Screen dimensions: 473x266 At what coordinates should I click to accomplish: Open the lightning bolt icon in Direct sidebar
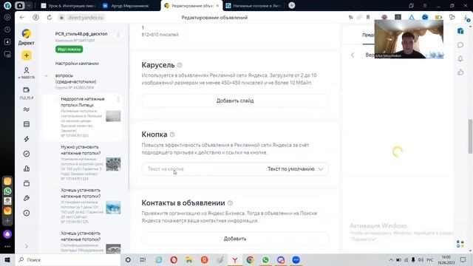click(27, 139)
